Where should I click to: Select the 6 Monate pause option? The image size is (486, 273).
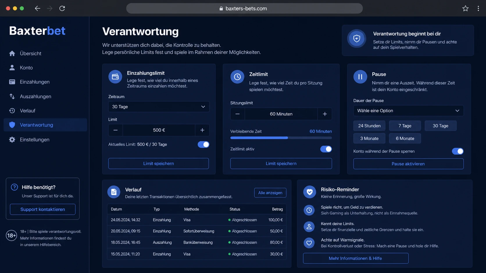pos(405,138)
